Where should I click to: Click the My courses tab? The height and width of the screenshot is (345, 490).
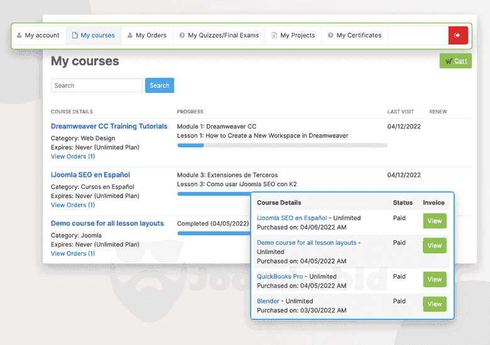(x=93, y=36)
